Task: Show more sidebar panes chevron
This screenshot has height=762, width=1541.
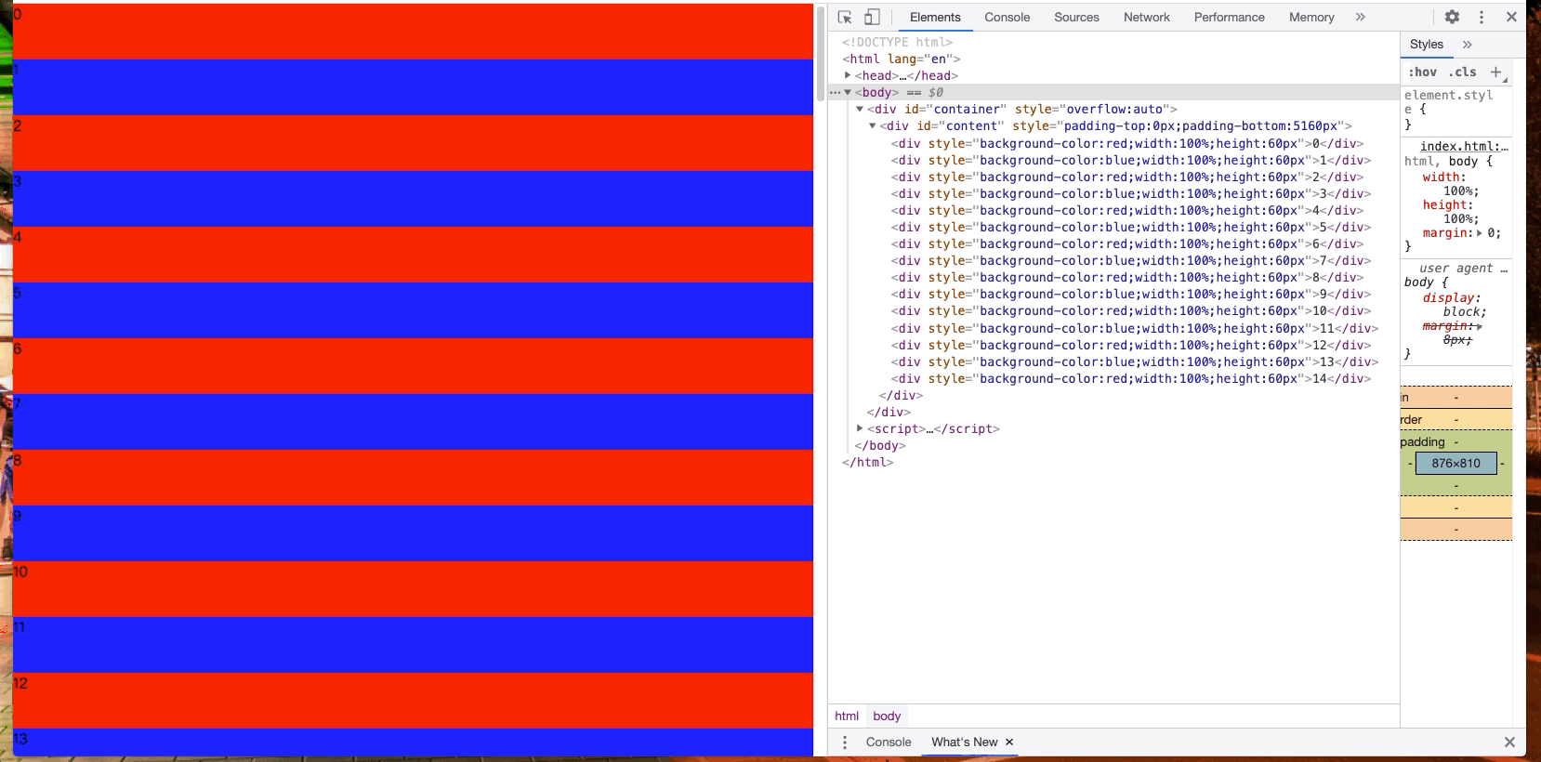Action: [1468, 44]
